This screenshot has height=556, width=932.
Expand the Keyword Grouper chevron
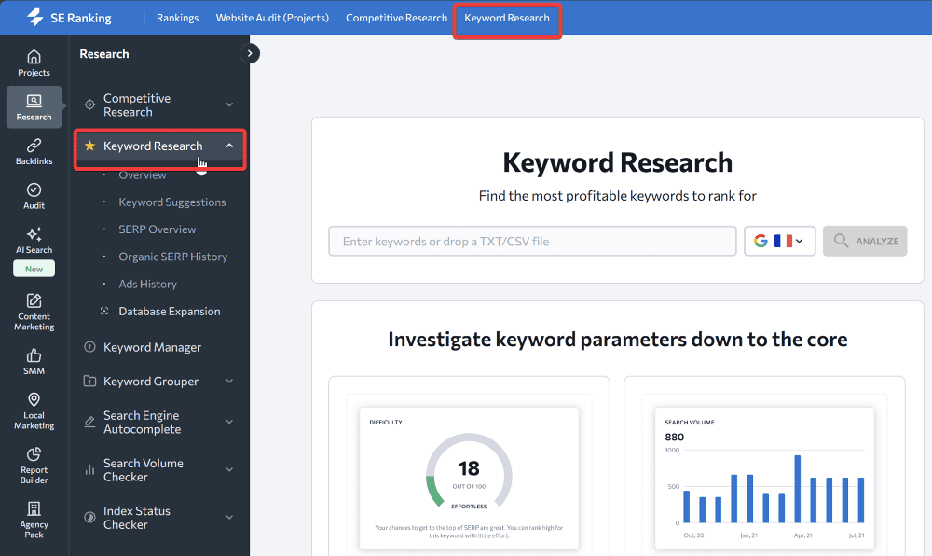coord(229,382)
